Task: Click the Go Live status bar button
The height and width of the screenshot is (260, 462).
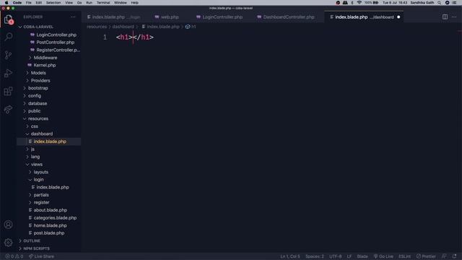Action: click(383, 256)
